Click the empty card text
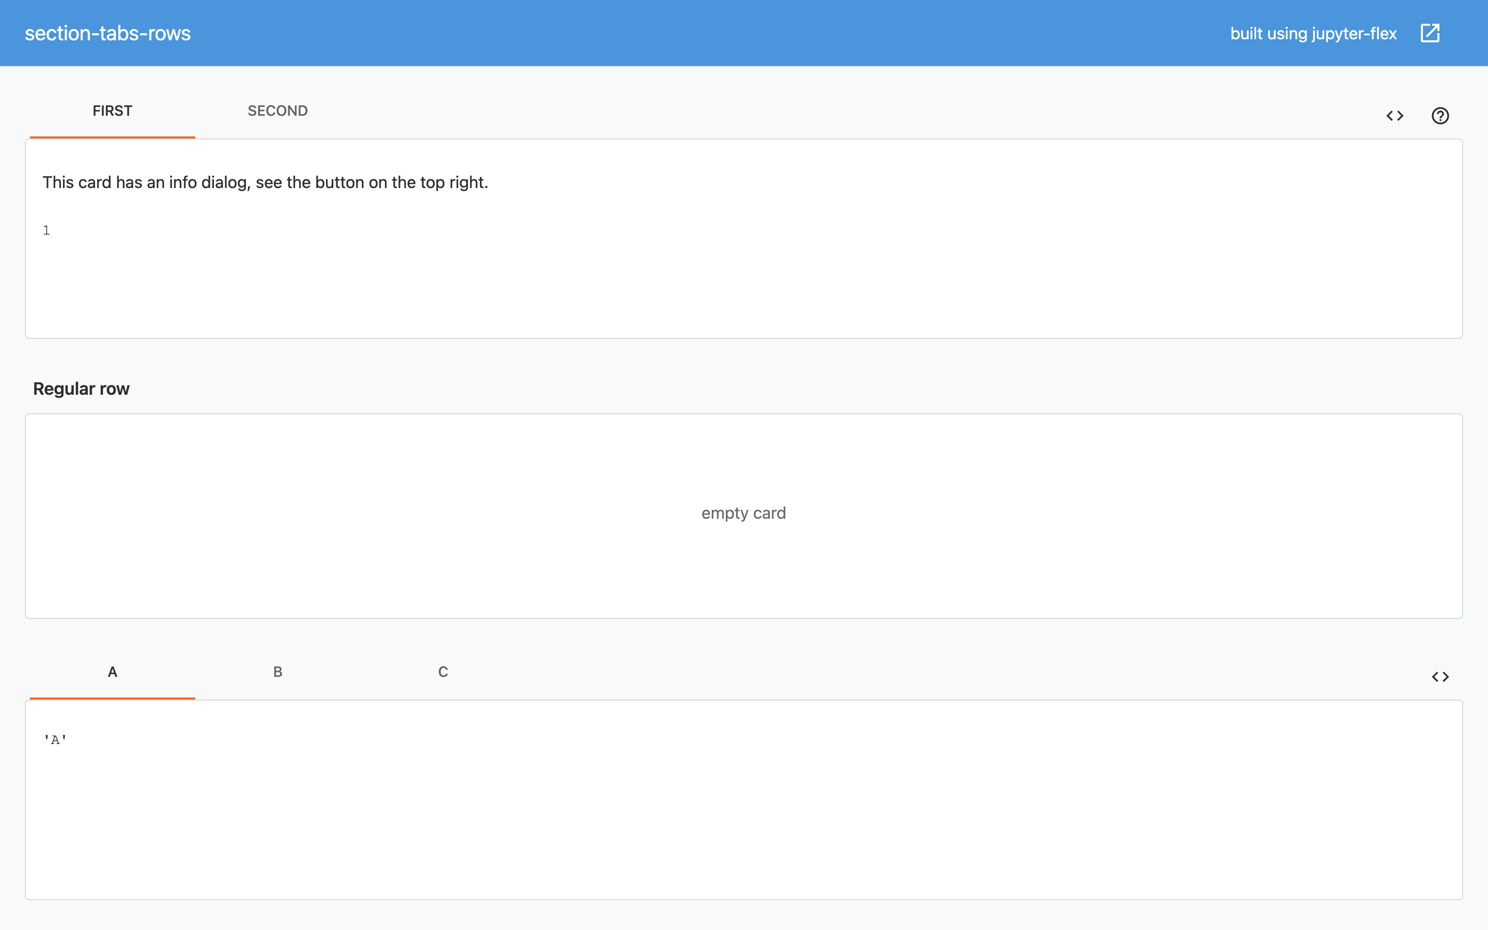 (x=743, y=513)
